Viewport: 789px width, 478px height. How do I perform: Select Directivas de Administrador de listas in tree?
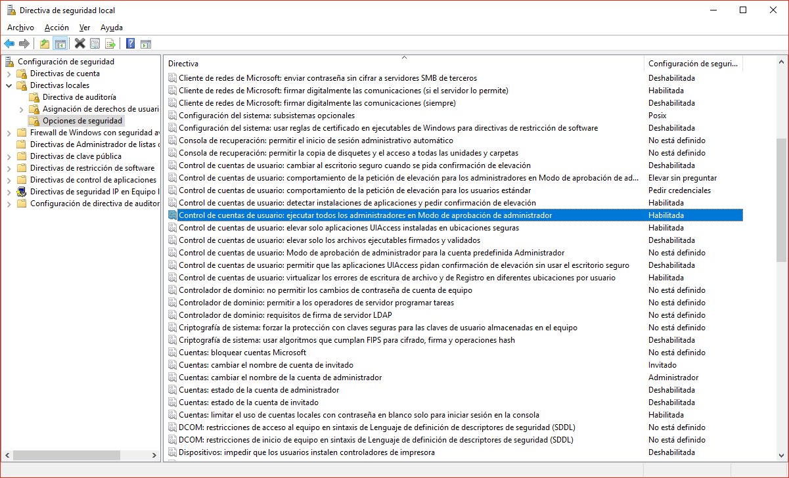pyautogui.click(x=94, y=144)
